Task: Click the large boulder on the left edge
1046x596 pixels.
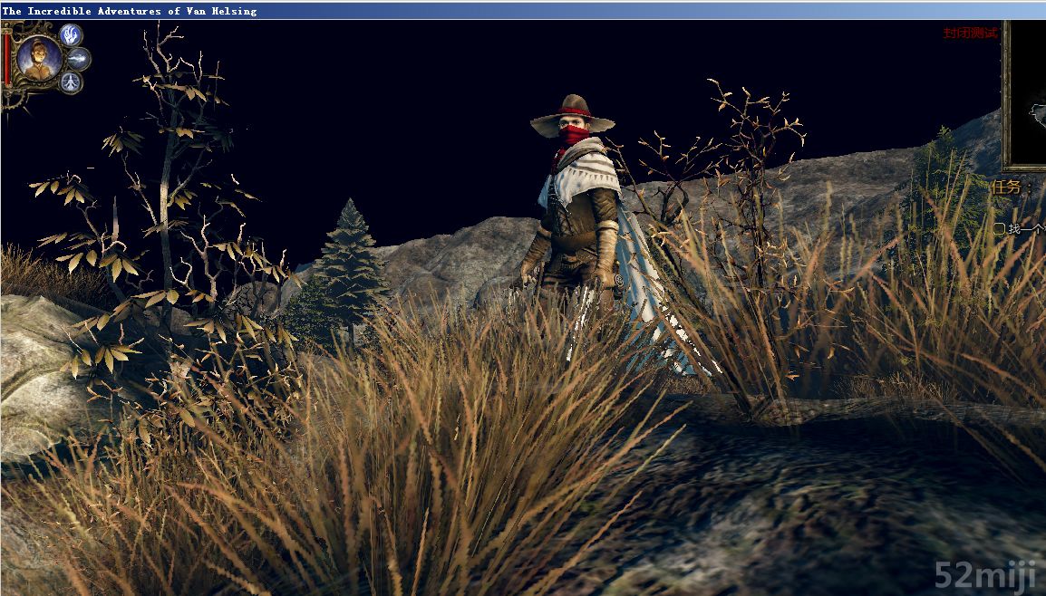Action: coord(32,362)
